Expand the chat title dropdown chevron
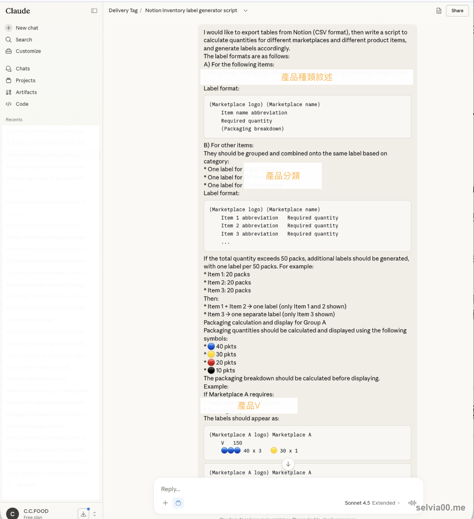The height and width of the screenshot is (519, 474). (246, 11)
